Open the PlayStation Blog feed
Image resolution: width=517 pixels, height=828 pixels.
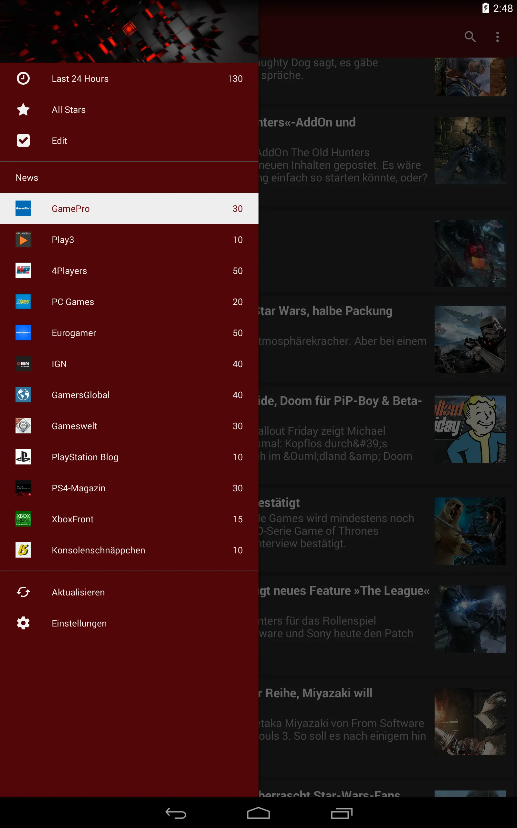point(129,457)
